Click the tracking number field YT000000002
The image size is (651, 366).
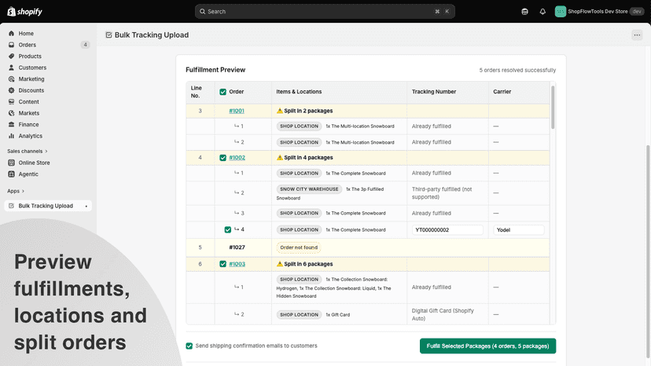tap(447, 230)
